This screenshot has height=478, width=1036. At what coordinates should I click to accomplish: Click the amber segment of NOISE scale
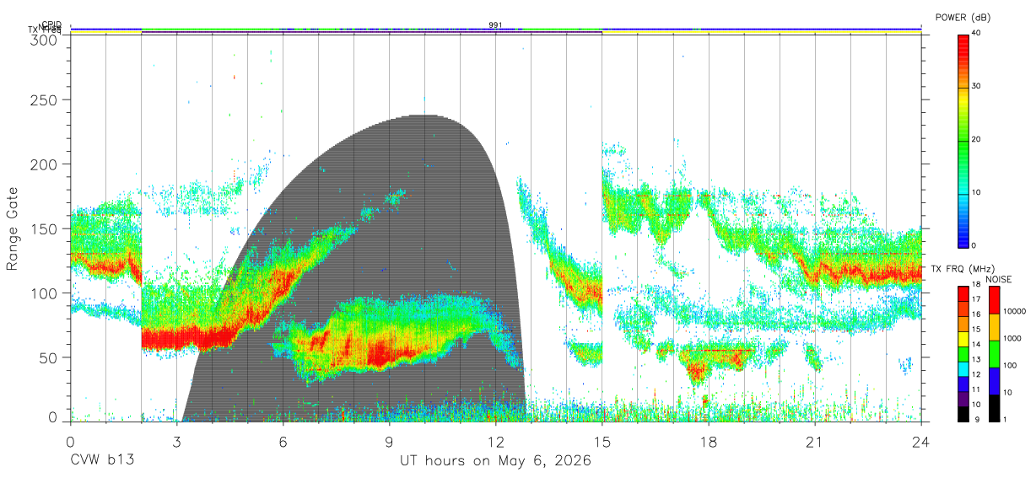pos(994,327)
